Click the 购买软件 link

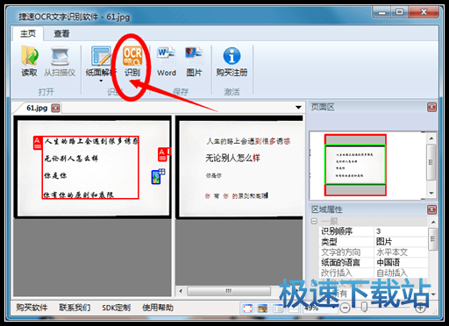32,308
